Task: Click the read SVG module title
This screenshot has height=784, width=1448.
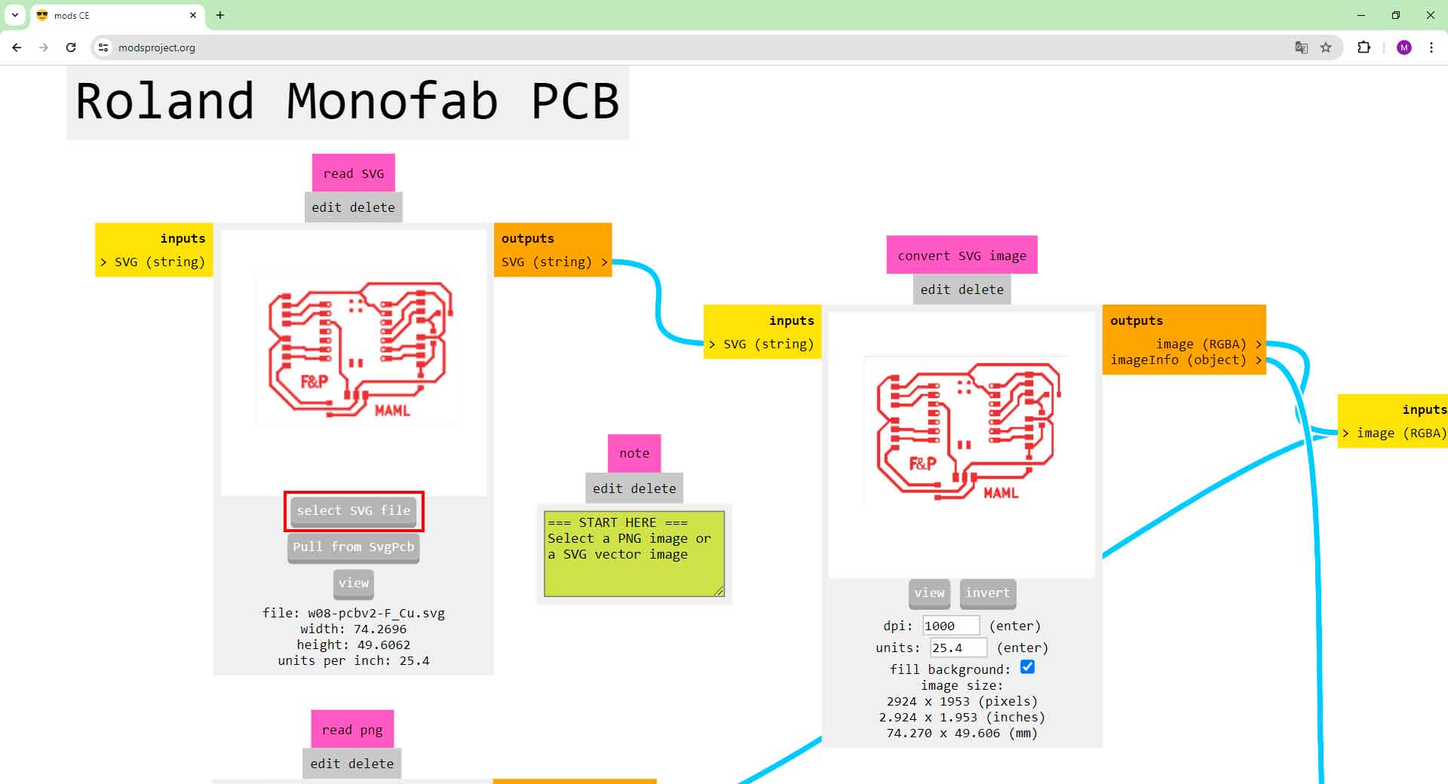Action: 354,173
